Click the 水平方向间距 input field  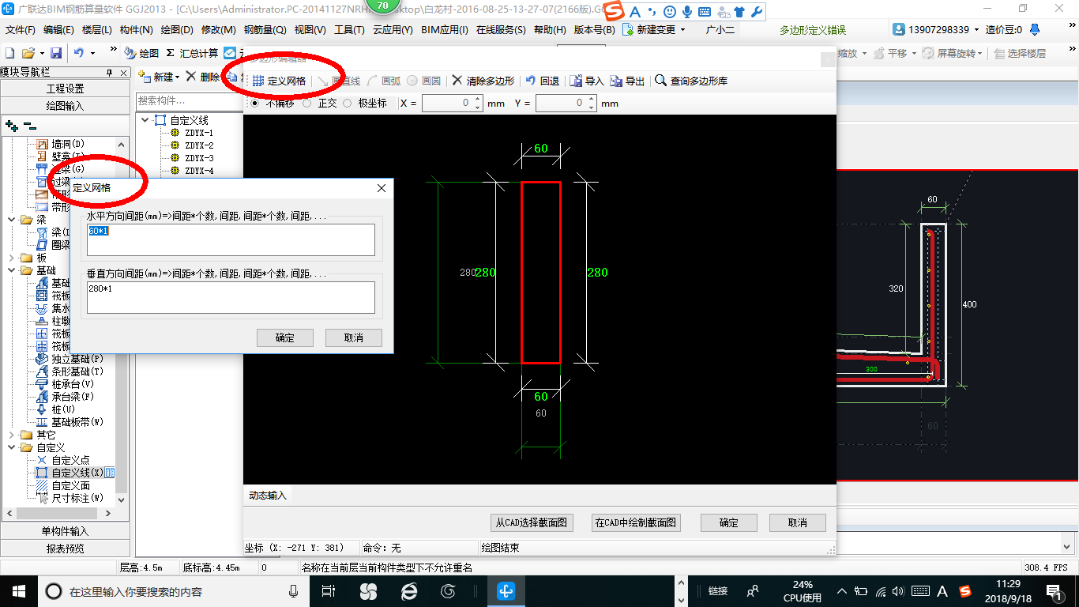[231, 239]
